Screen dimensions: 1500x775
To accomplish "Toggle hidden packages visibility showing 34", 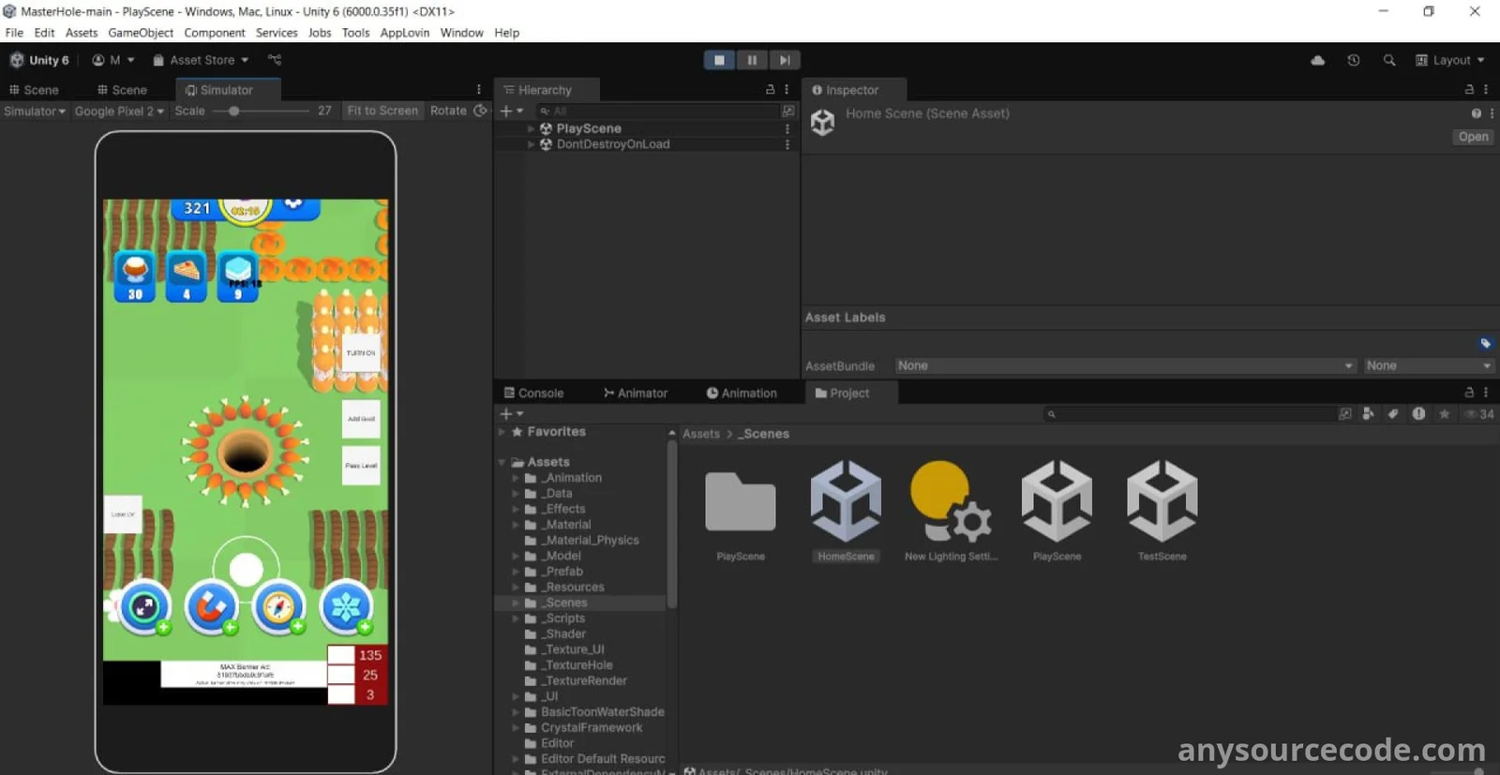I will pyautogui.click(x=1479, y=414).
